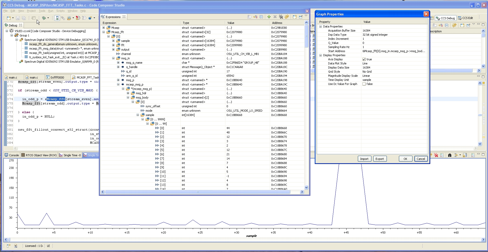Click the Refresh arrows icon in Expressions toolbar
The height and width of the screenshot is (252, 488).
click(x=287, y=17)
